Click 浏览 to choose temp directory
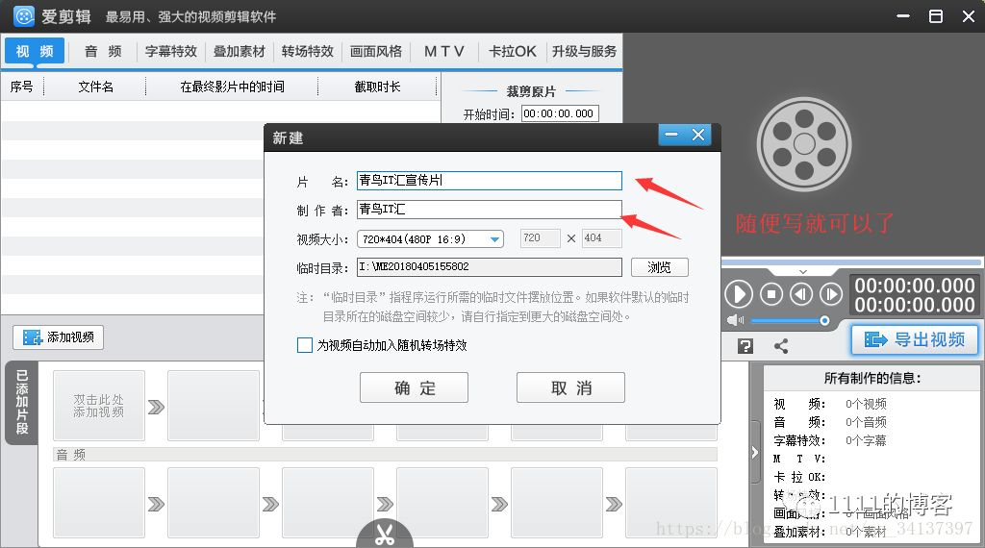Screen dimensions: 985x548 (660, 267)
